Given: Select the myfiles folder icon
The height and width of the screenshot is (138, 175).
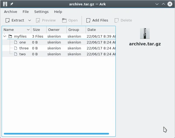Looking at the screenshot, I should coord(10,36).
